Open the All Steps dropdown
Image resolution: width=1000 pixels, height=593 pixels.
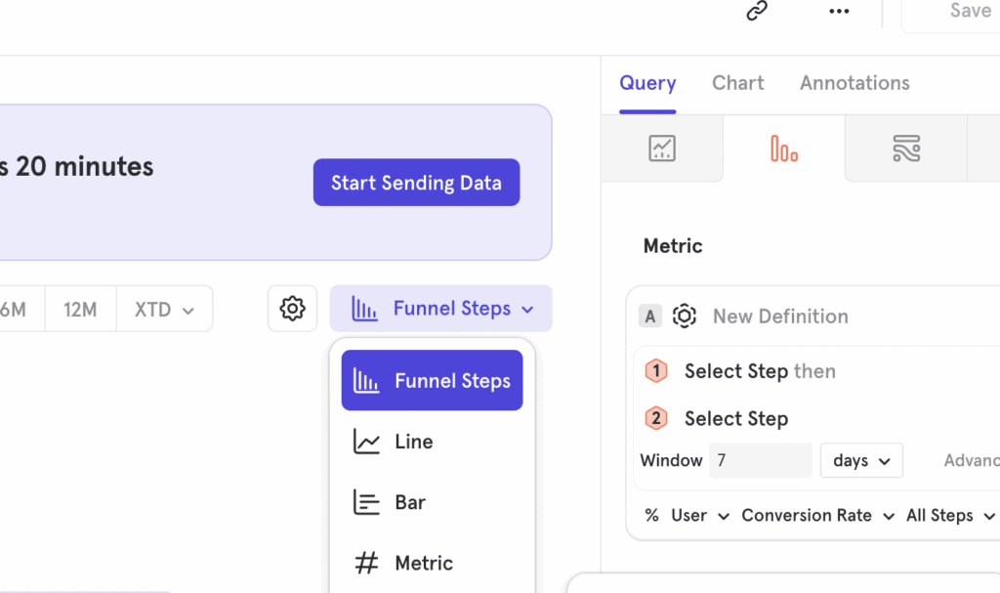949,516
